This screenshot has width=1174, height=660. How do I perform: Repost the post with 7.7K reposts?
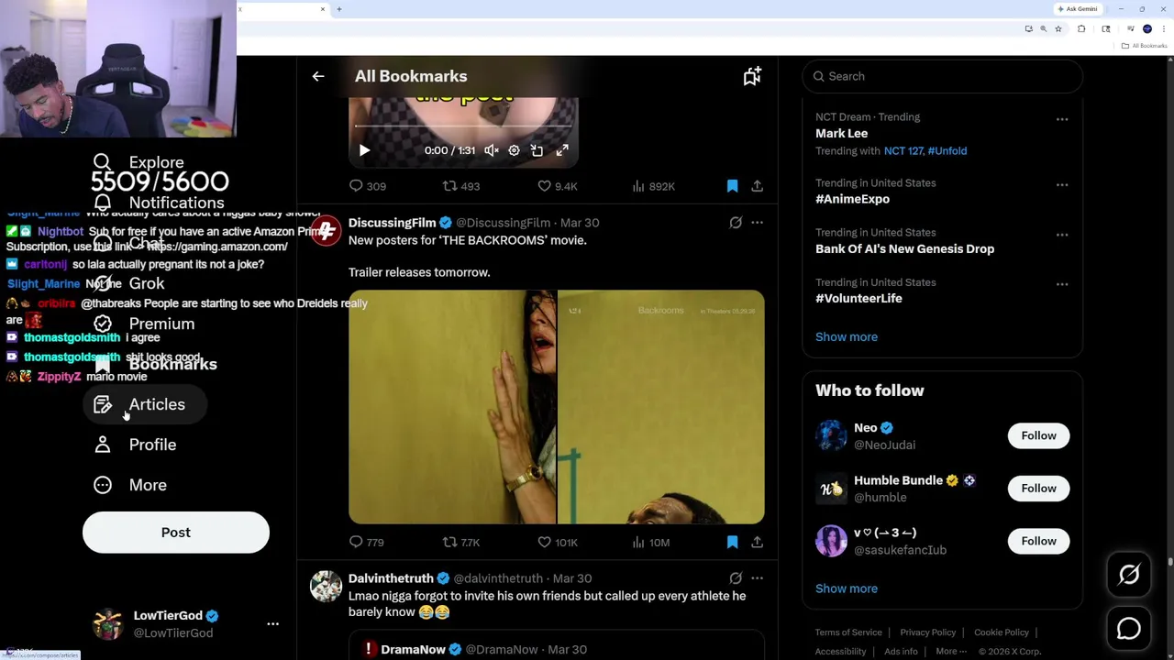[x=461, y=543]
